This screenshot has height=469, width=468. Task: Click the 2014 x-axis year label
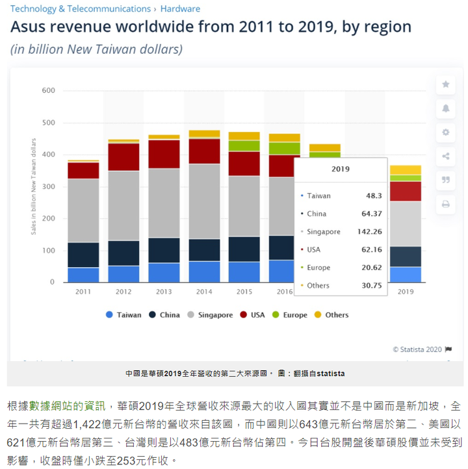tap(204, 292)
